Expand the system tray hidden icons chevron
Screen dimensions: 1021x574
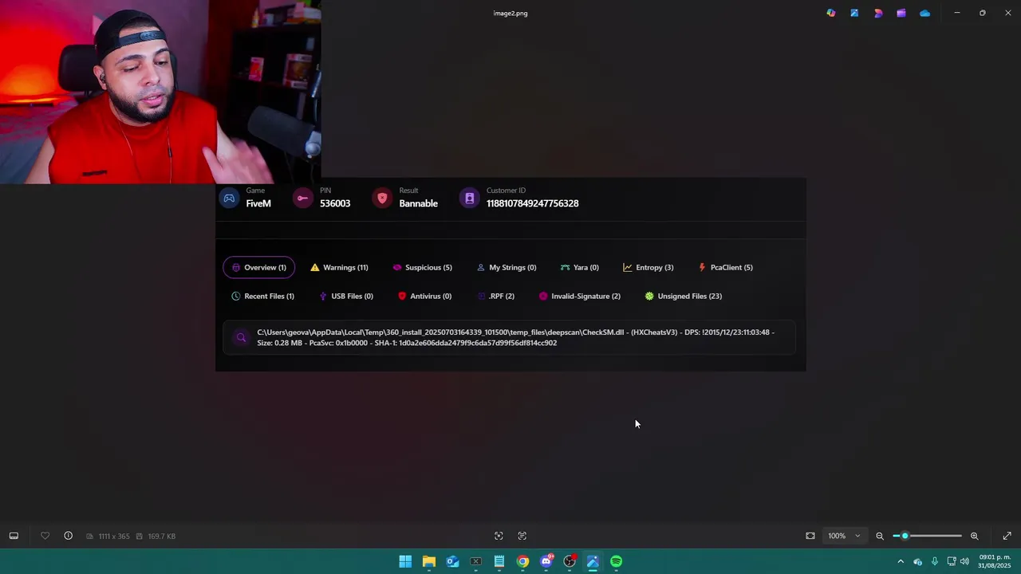901,561
